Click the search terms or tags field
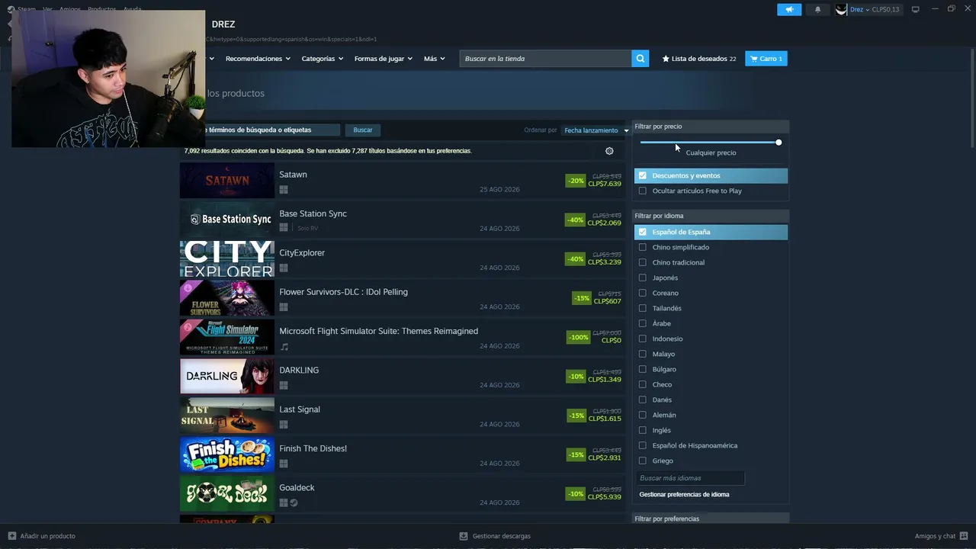Image resolution: width=976 pixels, height=549 pixels. click(272, 130)
